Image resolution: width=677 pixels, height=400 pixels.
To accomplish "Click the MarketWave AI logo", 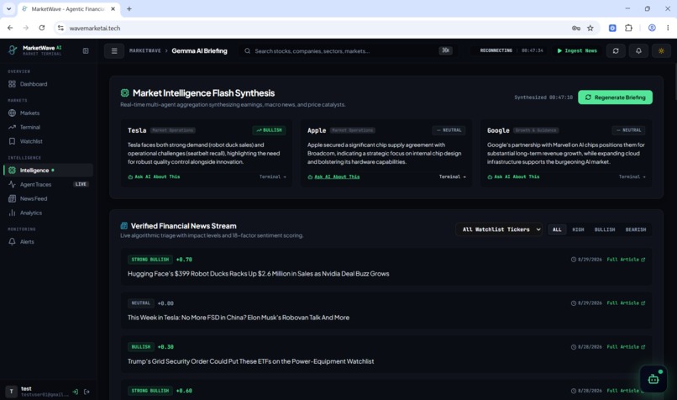I will [35, 50].
